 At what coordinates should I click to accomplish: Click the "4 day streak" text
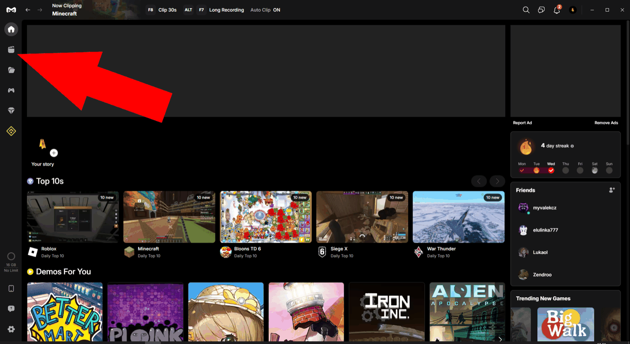tap(555, 146)
